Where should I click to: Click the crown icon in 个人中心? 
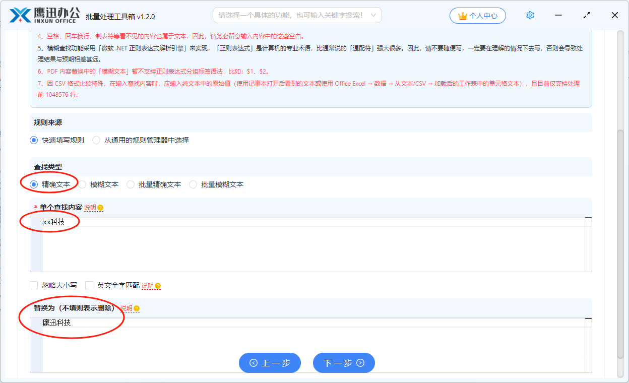point(462,16)
